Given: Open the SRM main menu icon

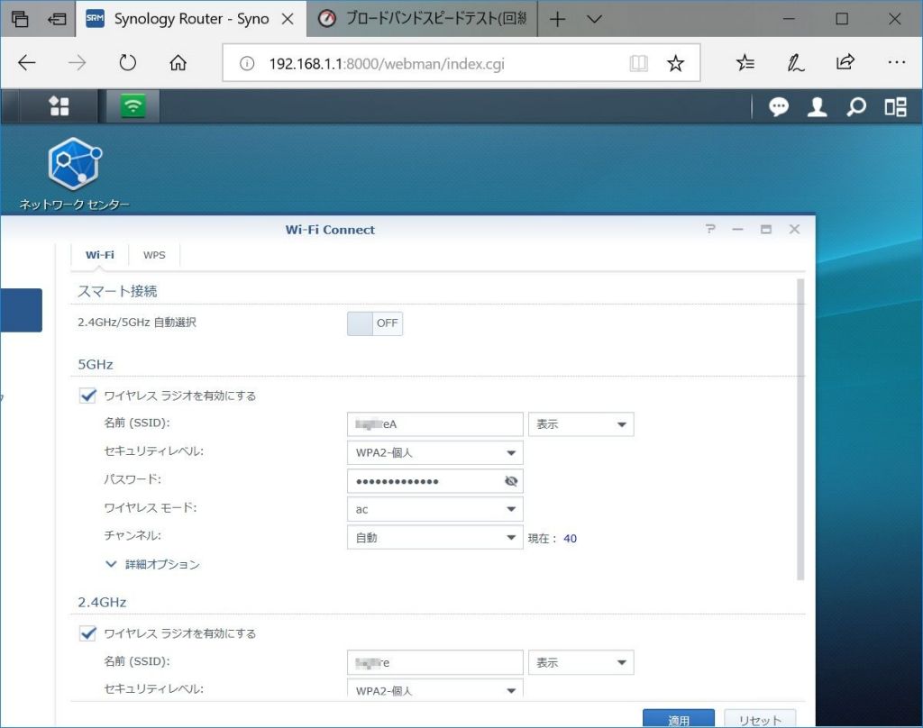Looking at the screenshot, I should [x=59, y=106].
